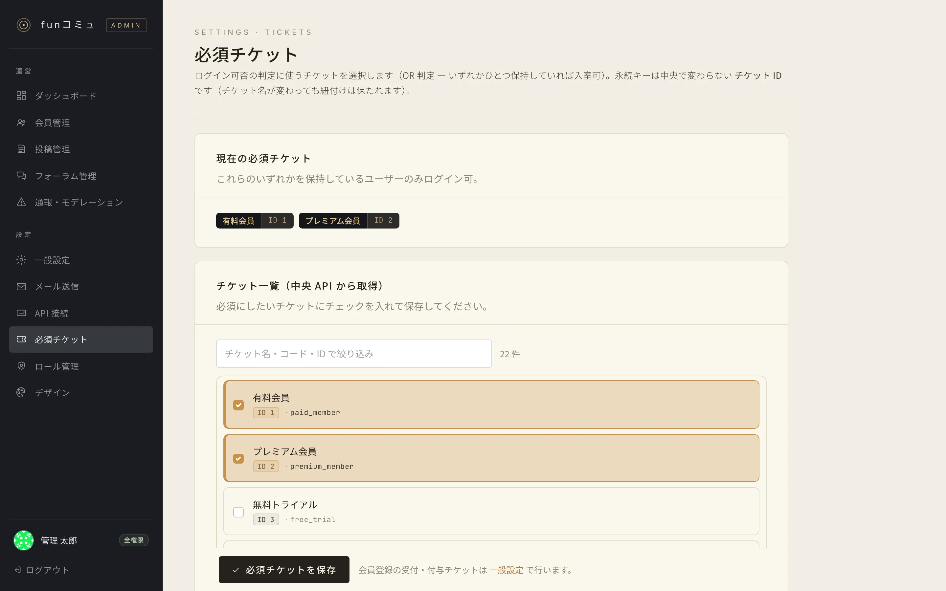The width and height of the screenshot is (946, 591).
Task: Click the 現在の必須チケット heading
Action: pyautogui.click(x=263, y=158)
